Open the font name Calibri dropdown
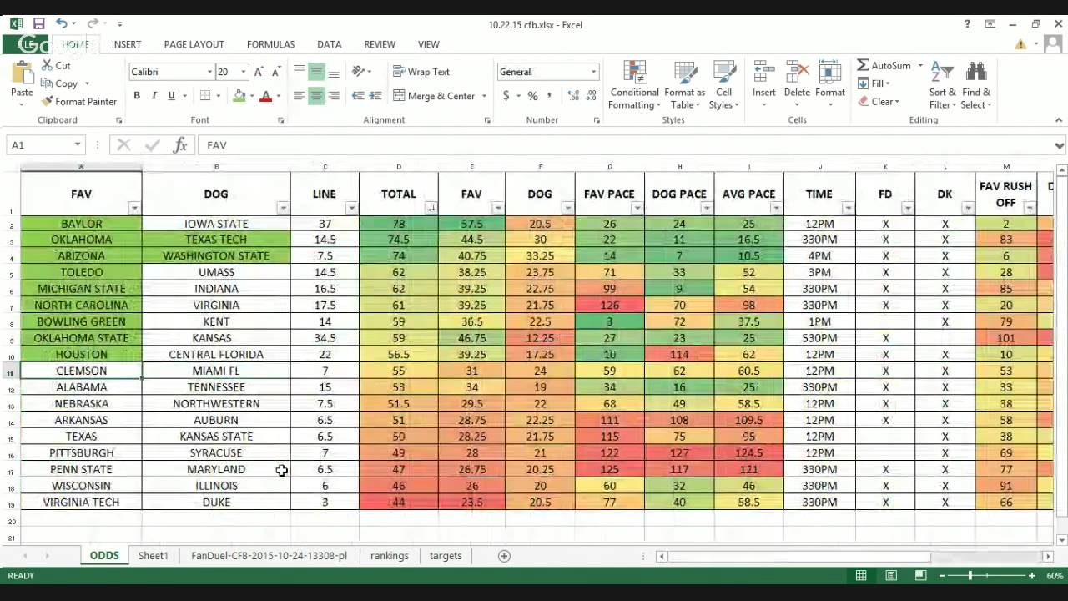 click(209, 73)
